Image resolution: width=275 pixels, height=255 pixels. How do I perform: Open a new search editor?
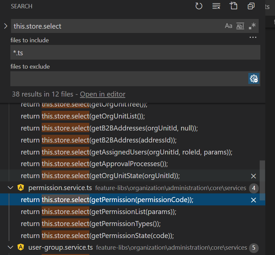[x=234, y=6]
